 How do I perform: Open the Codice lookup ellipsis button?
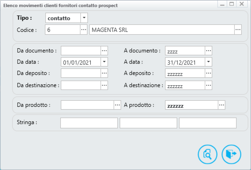tap(84, 30)
